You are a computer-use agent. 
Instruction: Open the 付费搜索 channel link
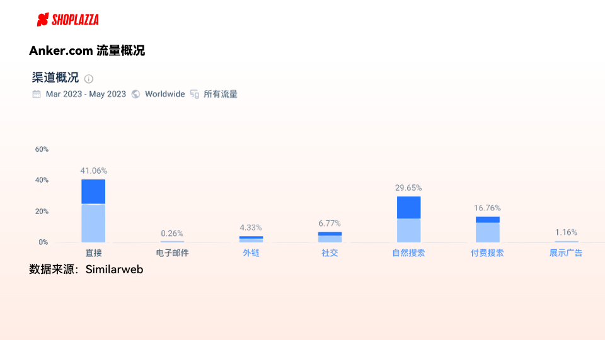click(487, 253)
